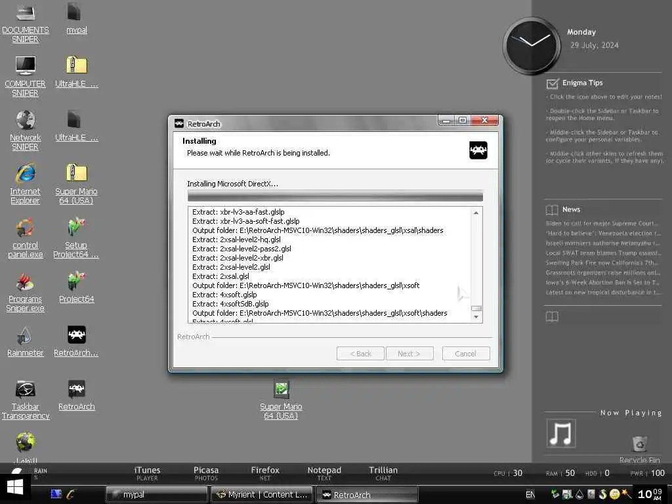Open Super Mario 64 (USA) zip archive icon
This screenshot has height=504, width=672.
(76, 184)
